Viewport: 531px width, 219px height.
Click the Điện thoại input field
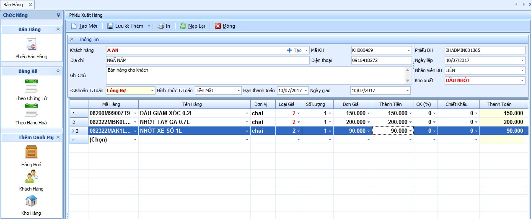[381, 60]
